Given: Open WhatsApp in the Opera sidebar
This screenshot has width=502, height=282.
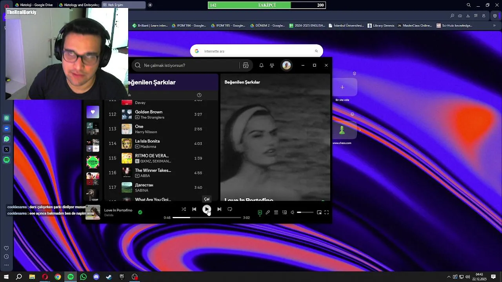Looking at the screenshot, I should point(7,139).
